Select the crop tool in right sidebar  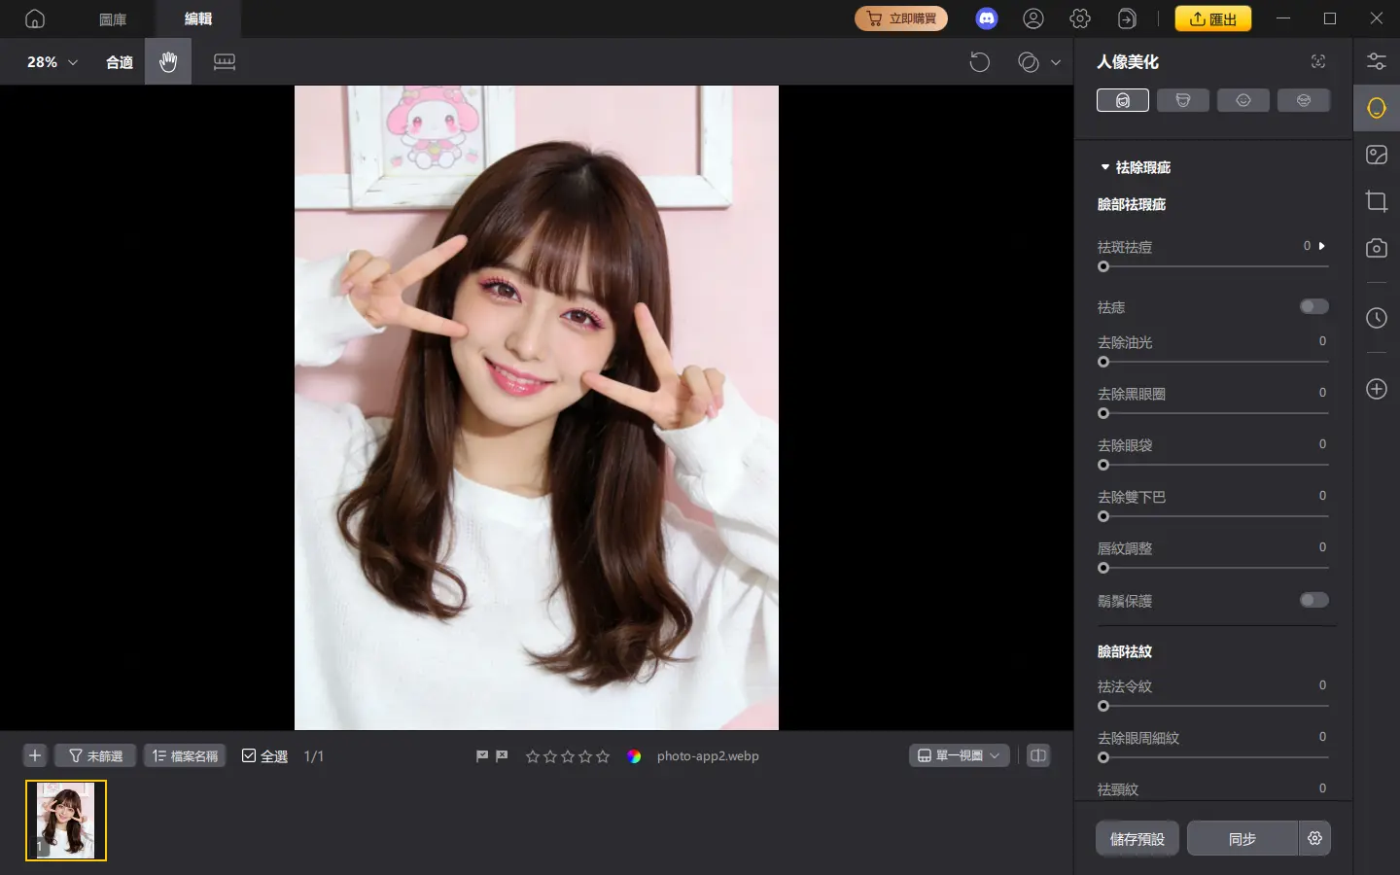pos(1377,201)
